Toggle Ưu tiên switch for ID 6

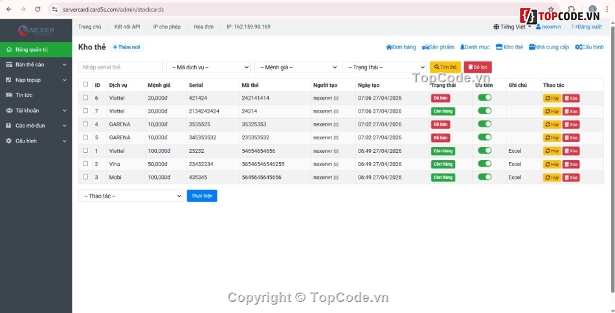(484, 97)
